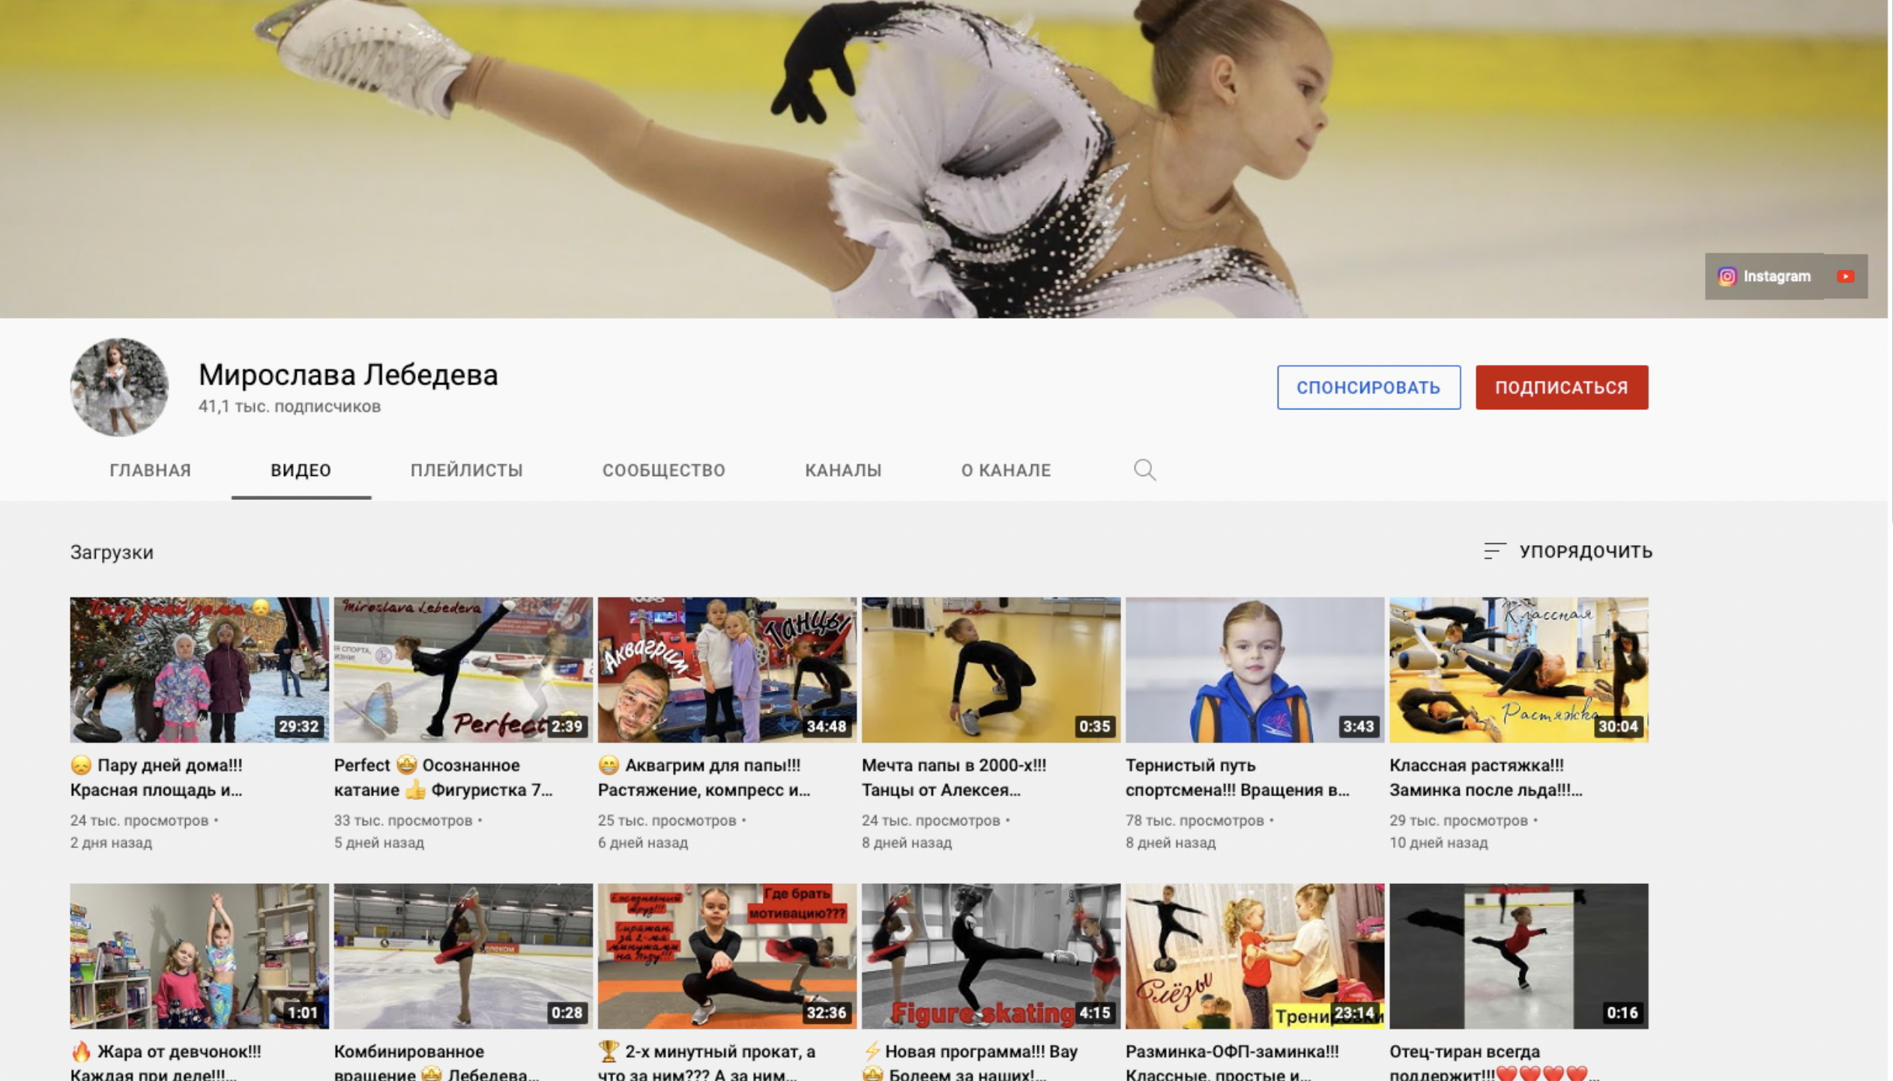This screenshot has width=1893, height=1081.
Task: Open the Тернистый путь спортсмена 3:43 thumbnail
Action: coord(1254,669)
